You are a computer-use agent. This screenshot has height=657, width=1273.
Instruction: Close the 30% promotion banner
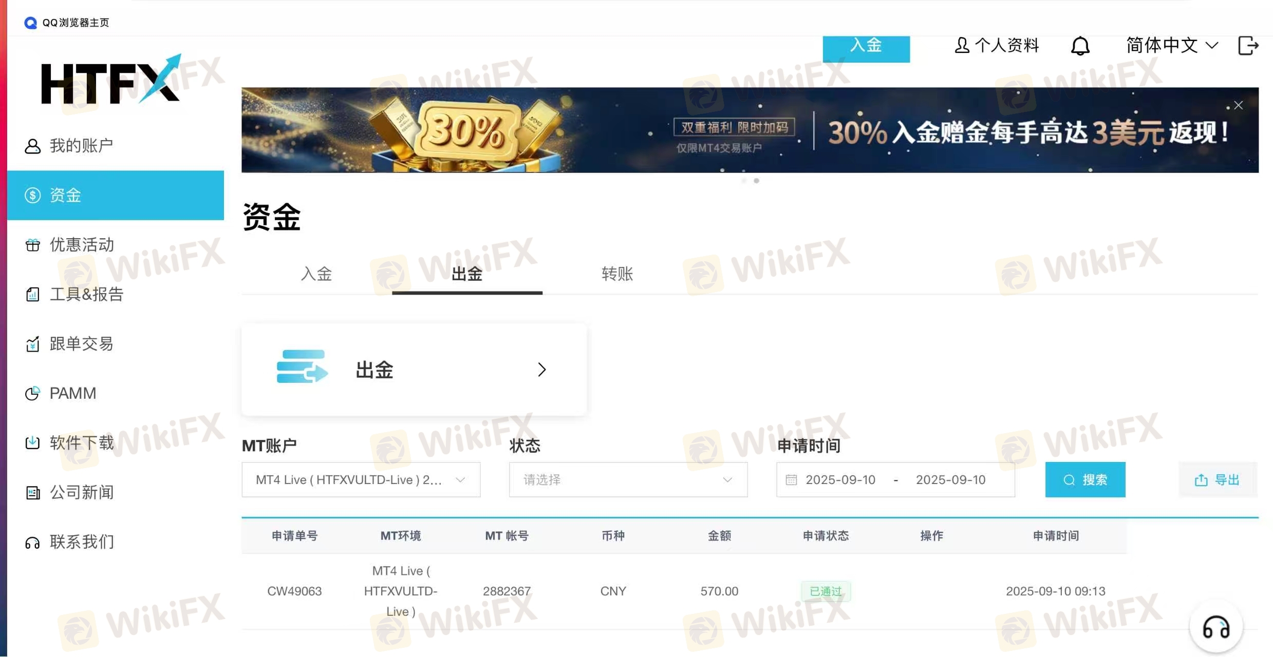click(x=1239, y=105)
